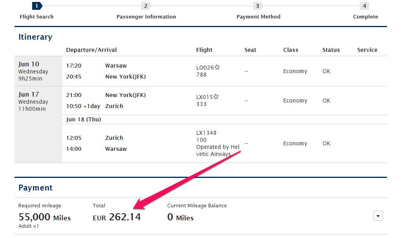The width and height of the screenshot is (403, 238).
Task: Click flight number LO026
Action: click(205, 68)
